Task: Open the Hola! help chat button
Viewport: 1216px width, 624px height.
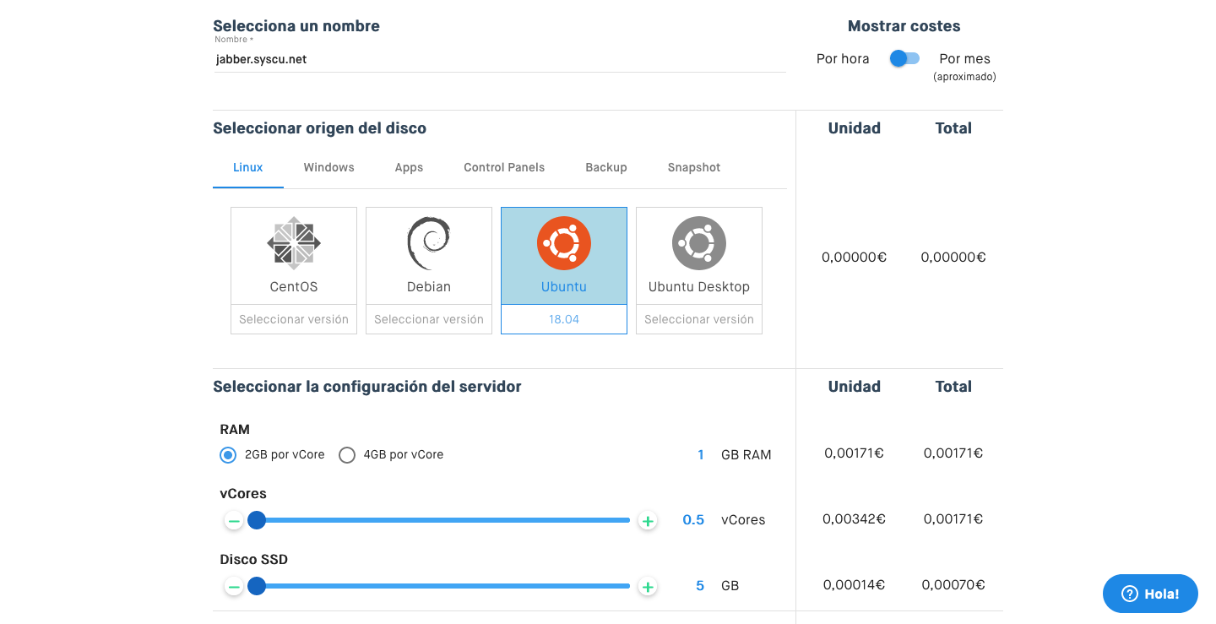Action: 1150,594
